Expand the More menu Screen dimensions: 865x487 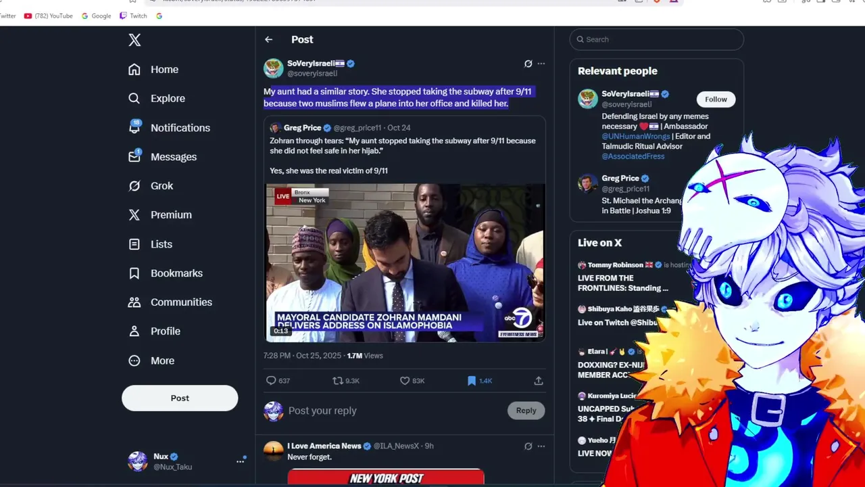(x=151, y=361)
